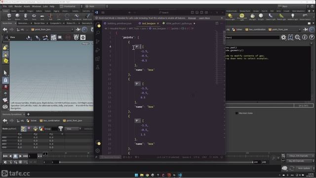Open the parameter pane help question icon
The width and height of the screenshot is (316, 178).
pos(312,38)
